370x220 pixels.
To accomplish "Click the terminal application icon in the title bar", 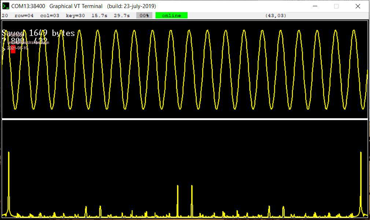I will [x=5, y=6].
